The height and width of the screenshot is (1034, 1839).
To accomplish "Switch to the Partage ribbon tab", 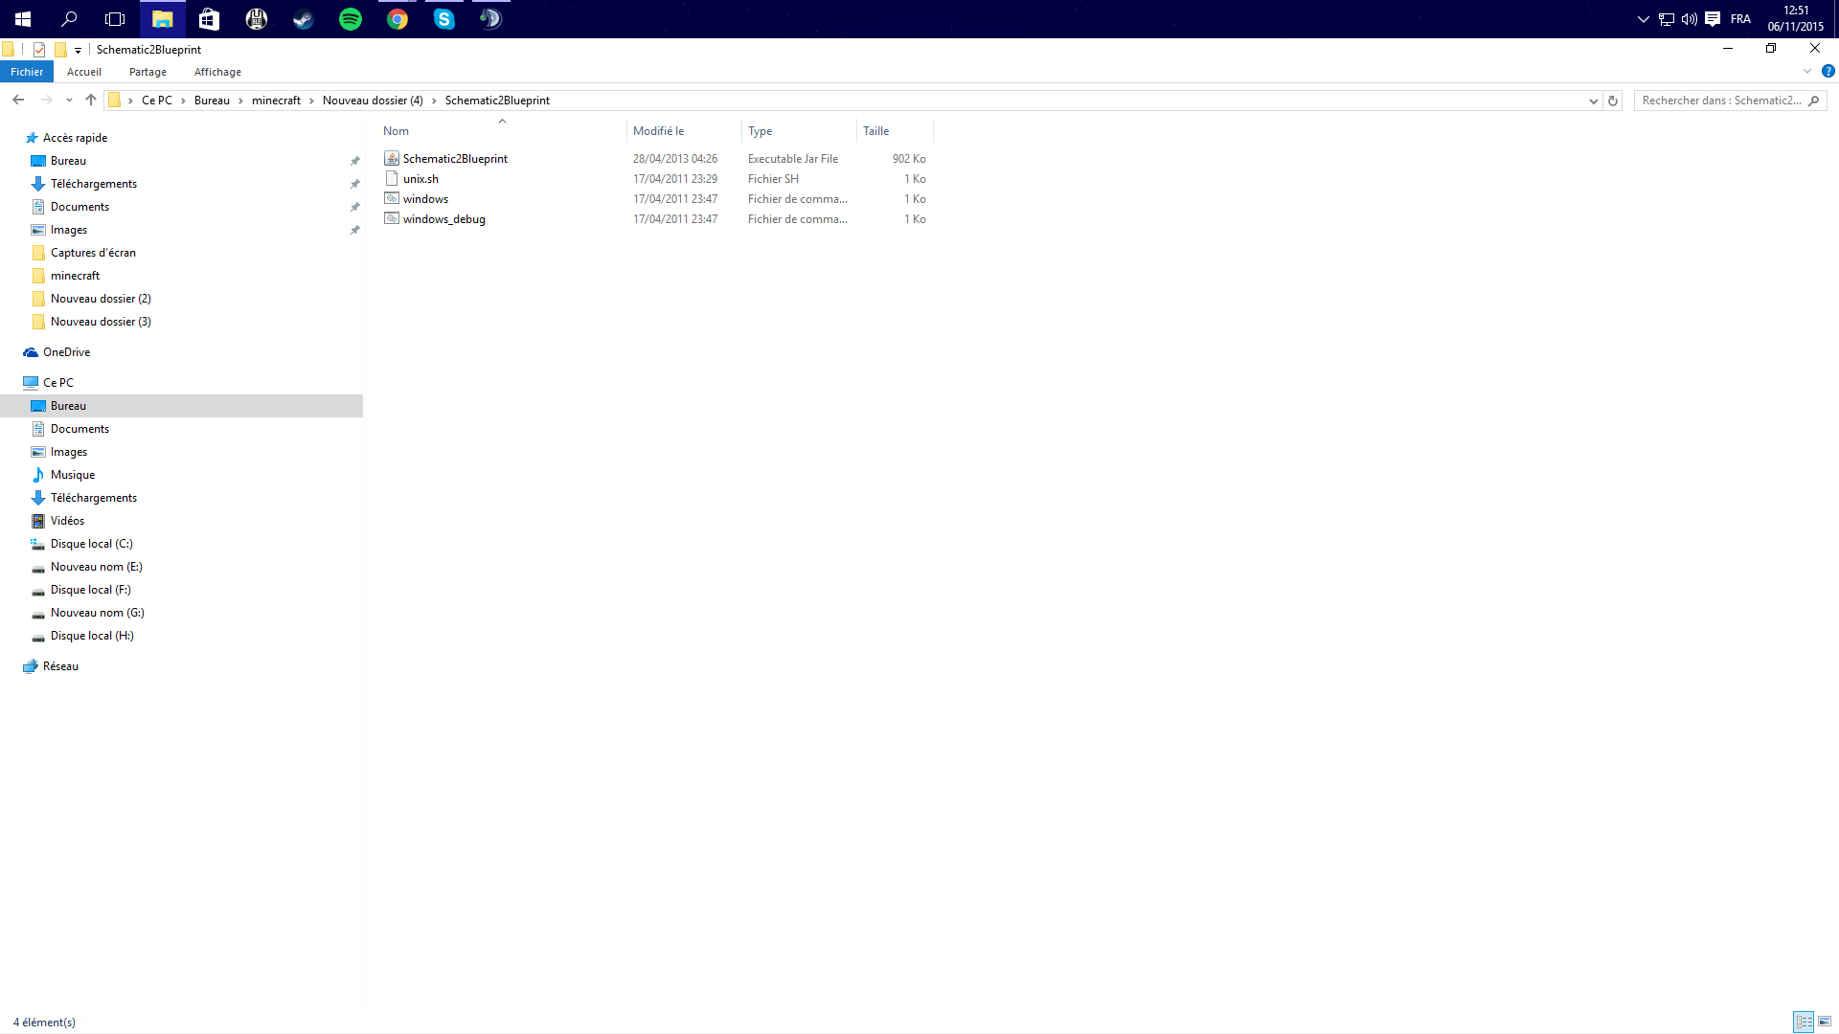I will [x=148, y=72].
